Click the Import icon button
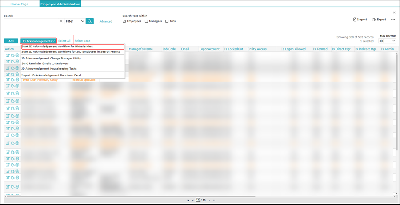Image resolution: width=400 pixels, height=205 pixels. pyautogui.click(x=360, y=20)
